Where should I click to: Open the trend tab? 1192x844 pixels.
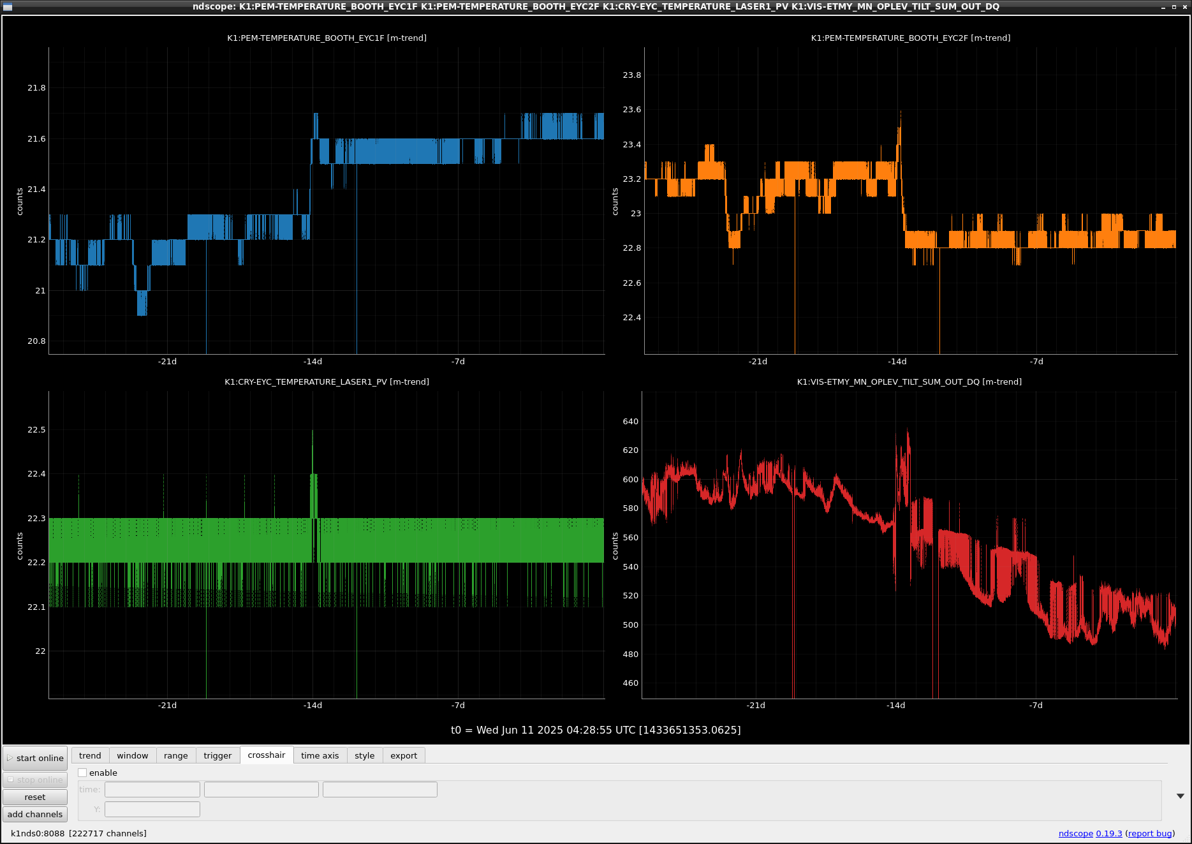[x=90, y=755]
